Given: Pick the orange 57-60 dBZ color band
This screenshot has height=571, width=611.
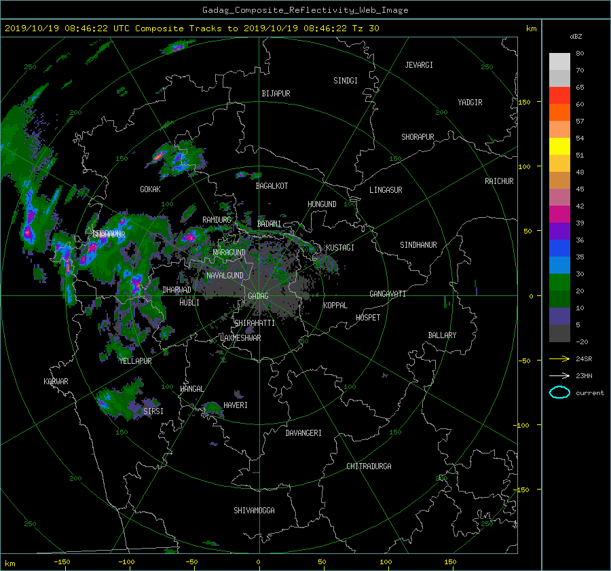Looking at the screenshot, I should click(x=559, y=113).
